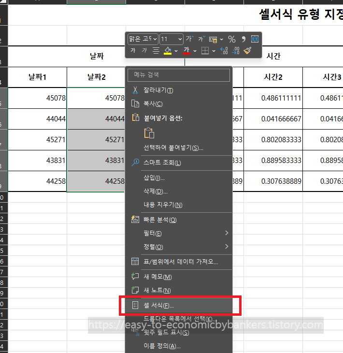Screen dimensions: 343x353
Task: Add New Comment (새 메모)
Action: 179,277
